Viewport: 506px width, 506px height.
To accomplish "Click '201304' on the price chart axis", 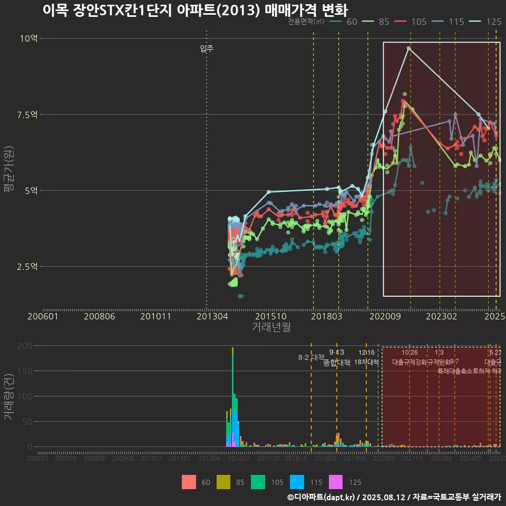I will (212, 316).
